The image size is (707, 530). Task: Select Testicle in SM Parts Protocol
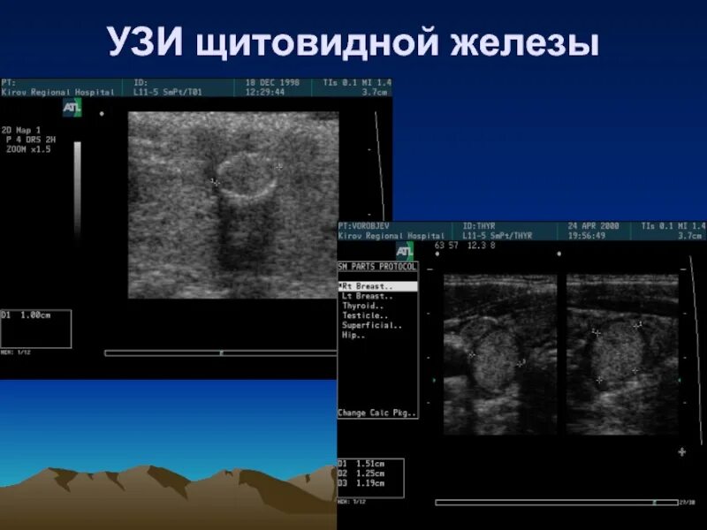click(x=365, y=315)
